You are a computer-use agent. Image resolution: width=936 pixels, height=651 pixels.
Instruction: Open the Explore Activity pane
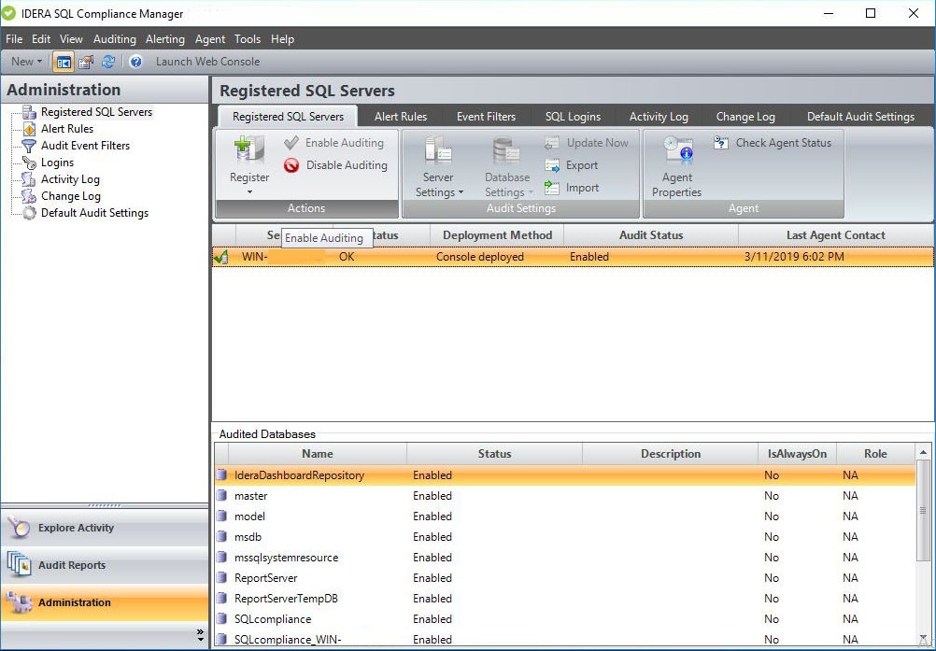(76, 528)
